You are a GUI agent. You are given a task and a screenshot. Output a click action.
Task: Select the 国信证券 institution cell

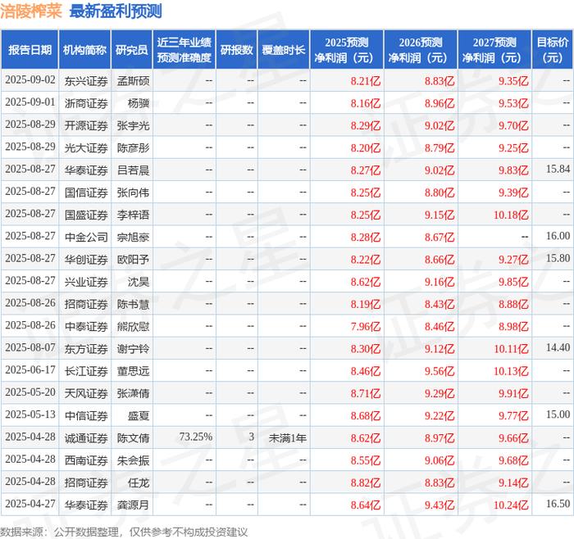point(86,192)
